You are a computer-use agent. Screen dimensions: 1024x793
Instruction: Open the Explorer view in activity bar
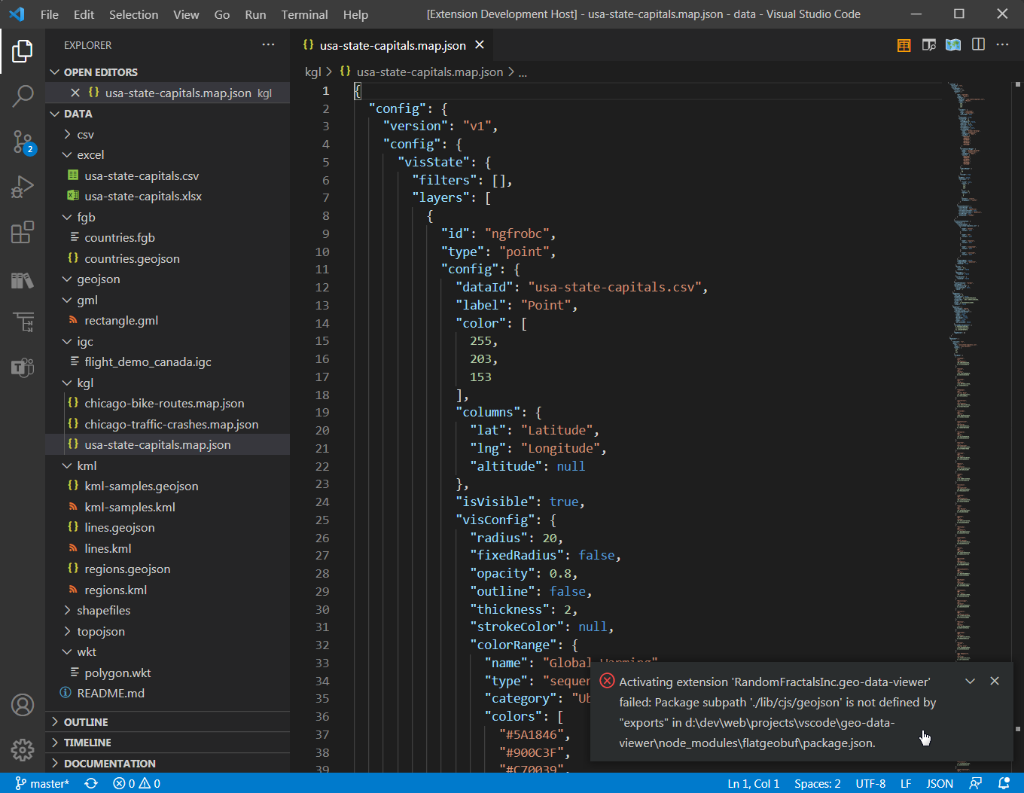23,51
